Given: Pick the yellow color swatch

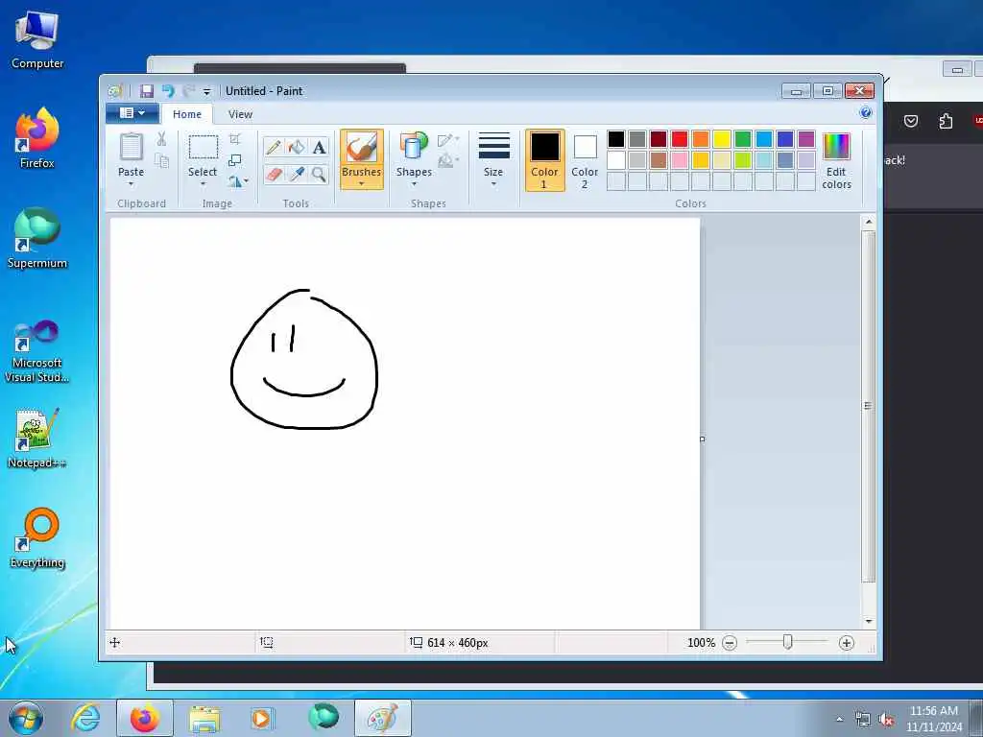Looking at the screenshot, I should [x=722, y=138].
